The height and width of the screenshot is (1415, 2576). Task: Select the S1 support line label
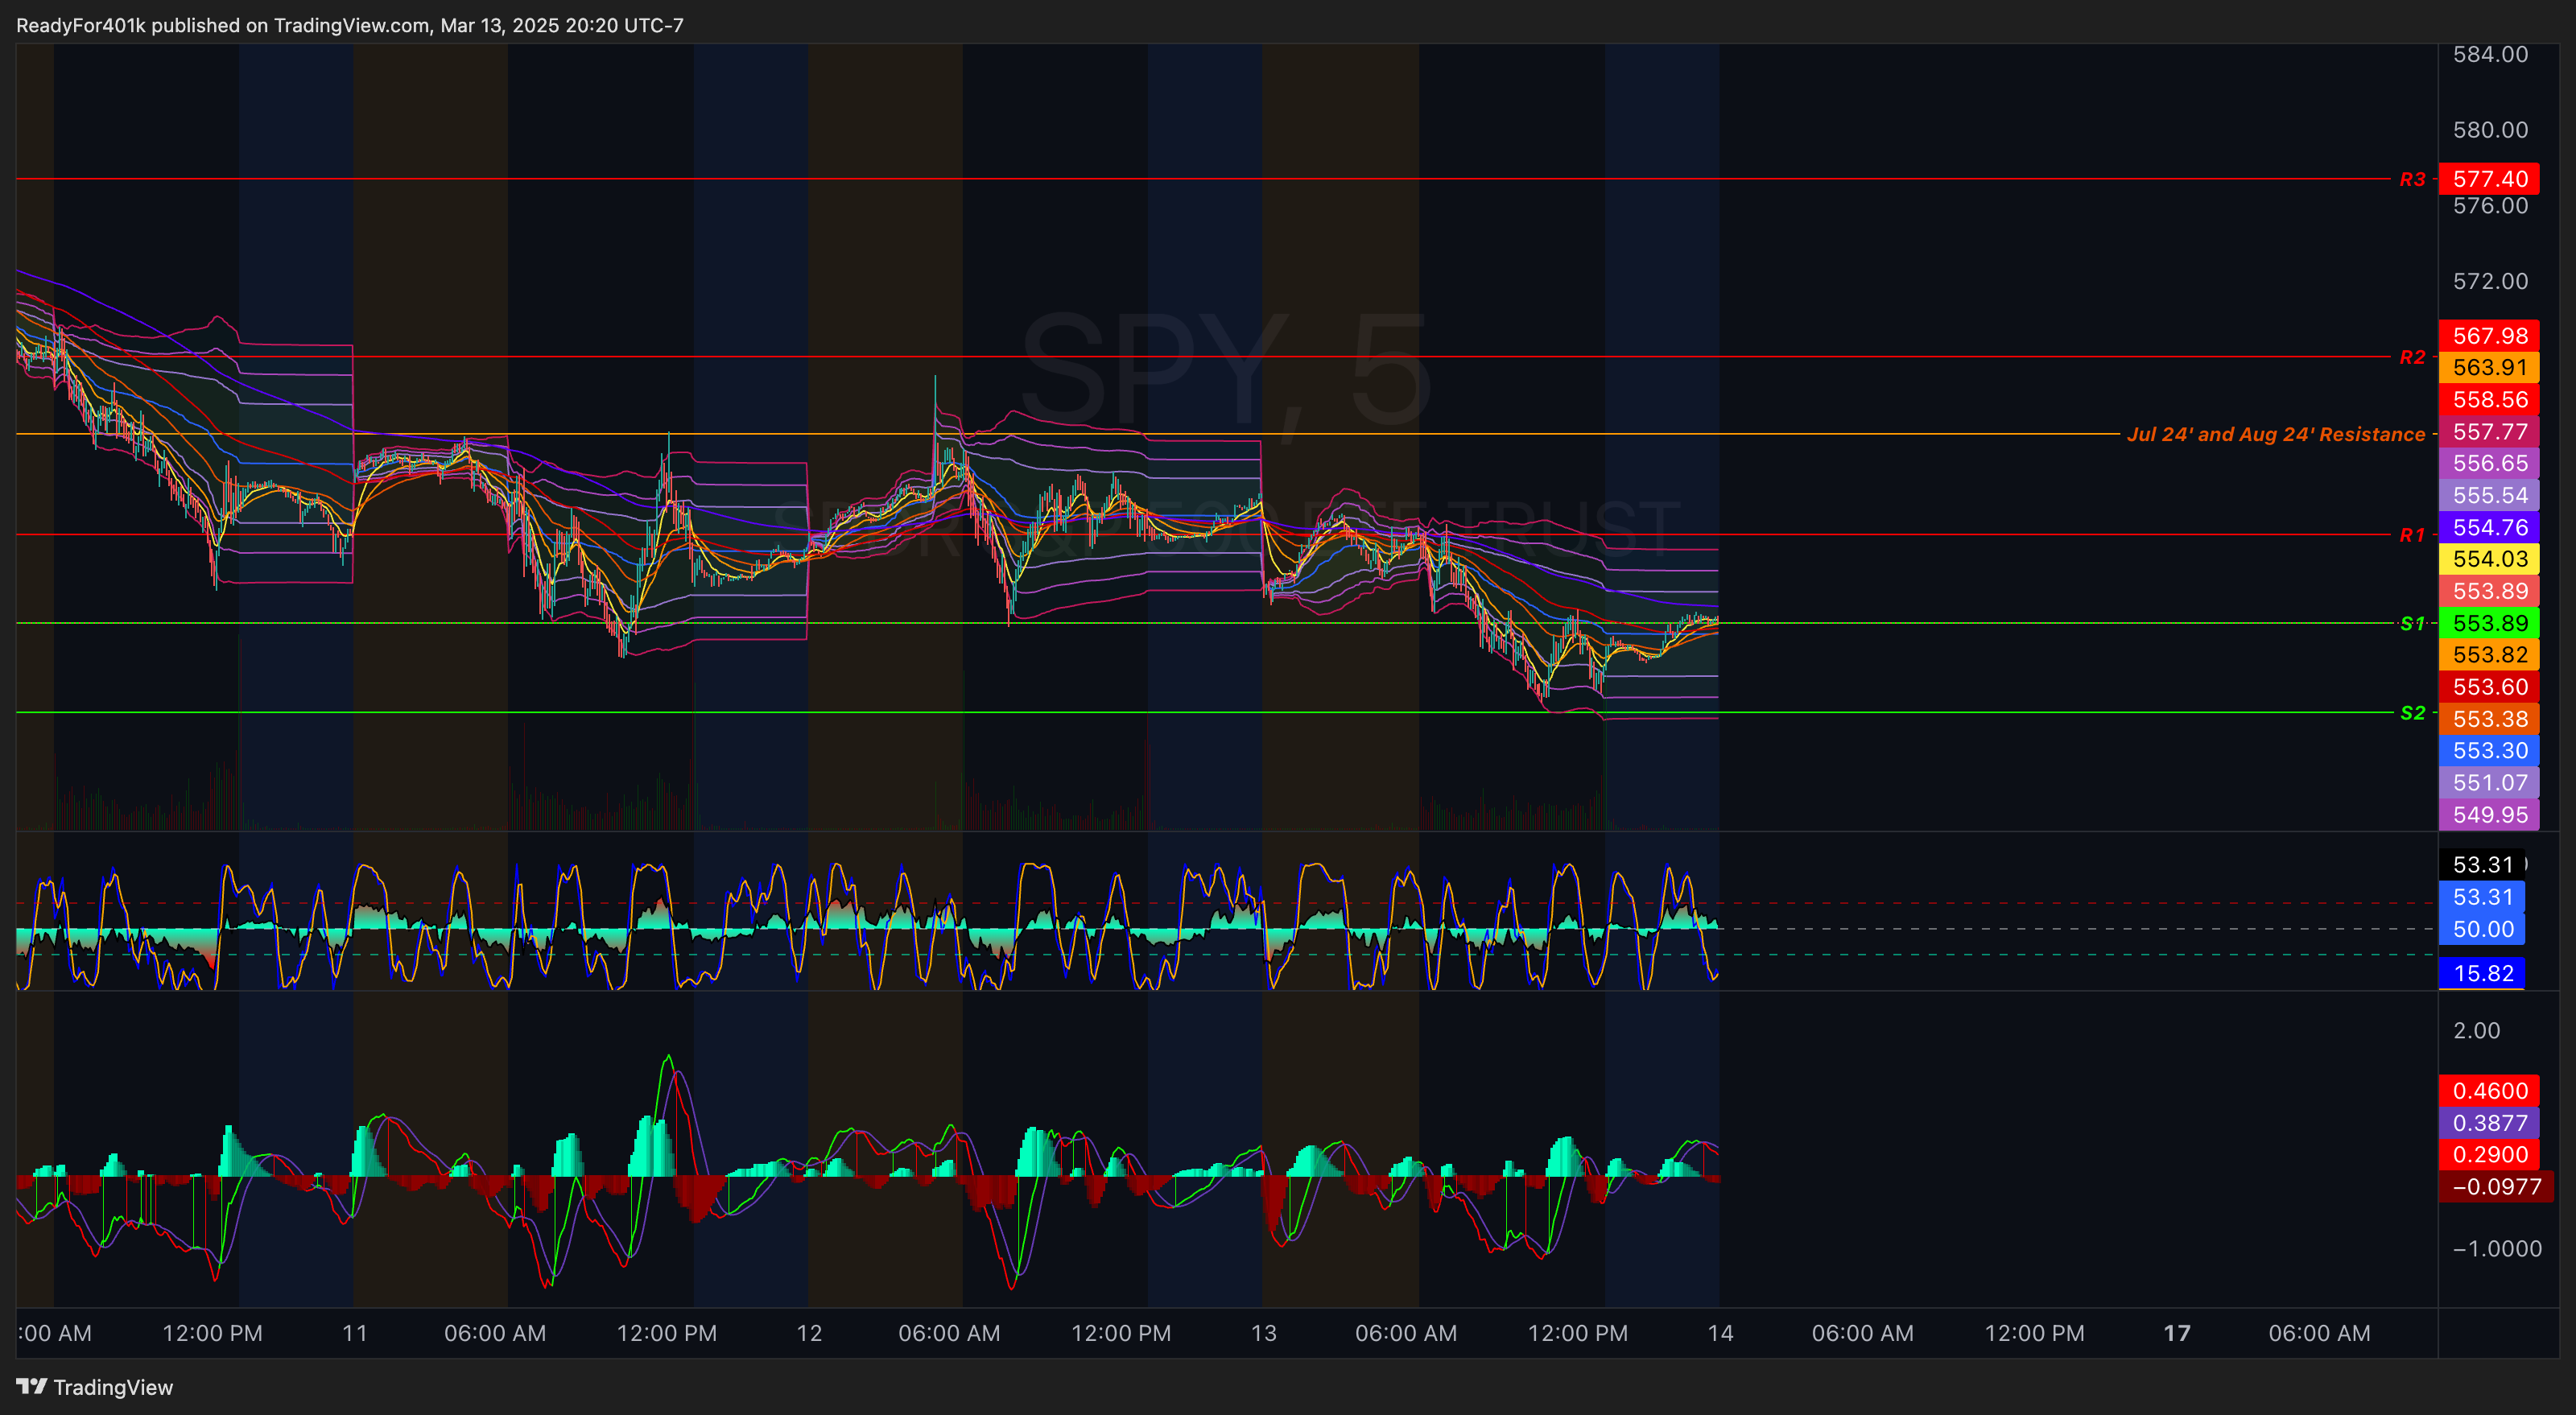point(2412,623)
